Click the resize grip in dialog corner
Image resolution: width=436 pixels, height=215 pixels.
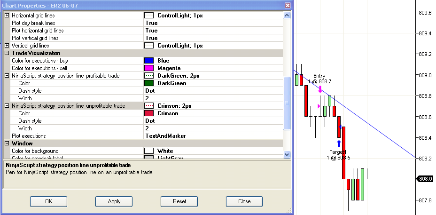(288, 211)
